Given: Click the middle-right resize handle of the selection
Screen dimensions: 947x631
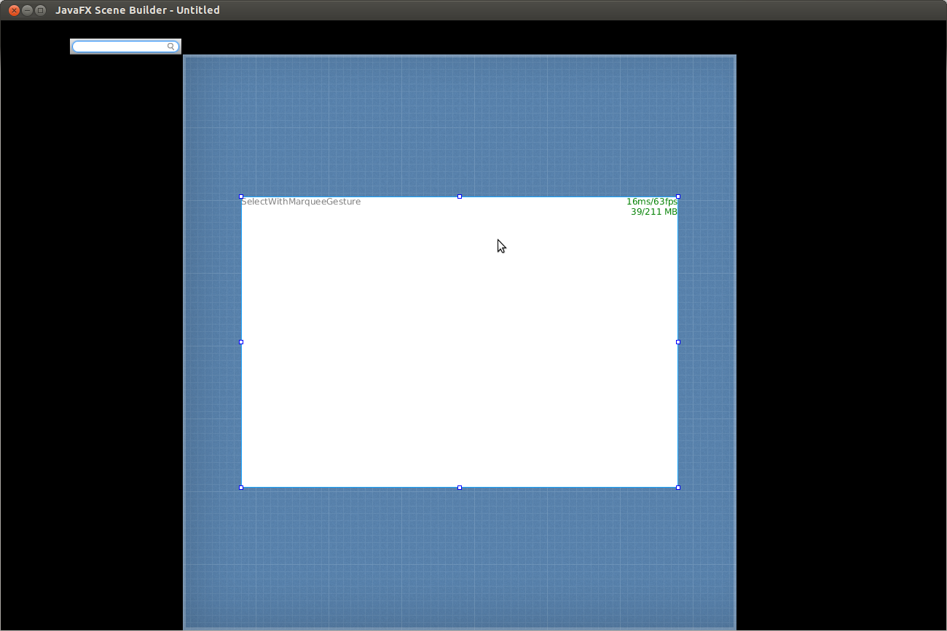Looking at the screenshot, I should (678, 342).
